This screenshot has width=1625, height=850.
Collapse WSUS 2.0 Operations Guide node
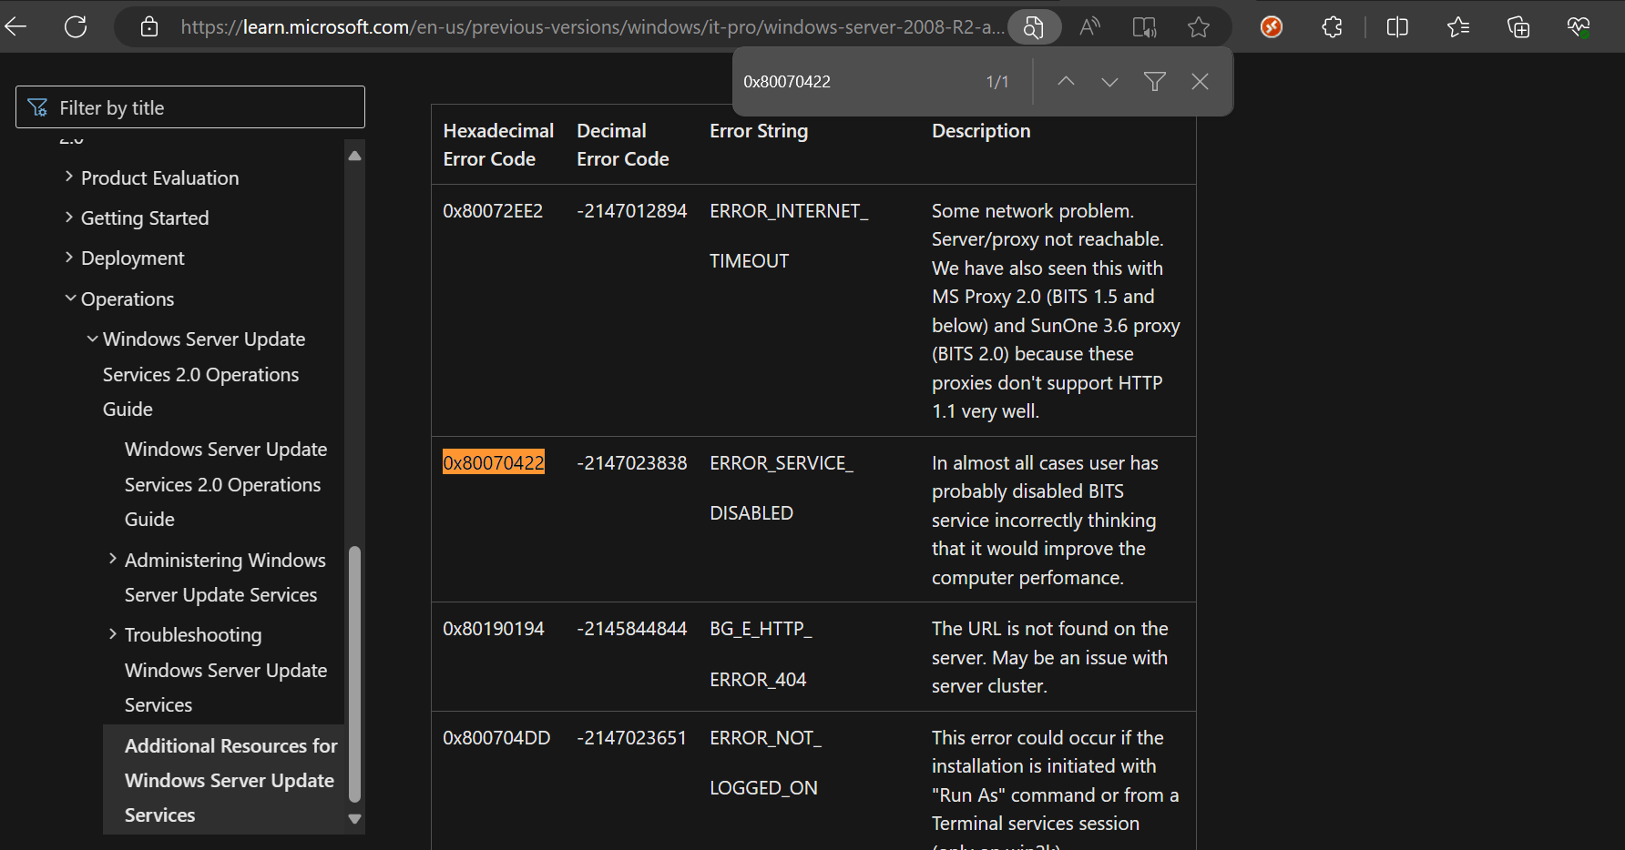pyautogui.click(x=92, y=339)
